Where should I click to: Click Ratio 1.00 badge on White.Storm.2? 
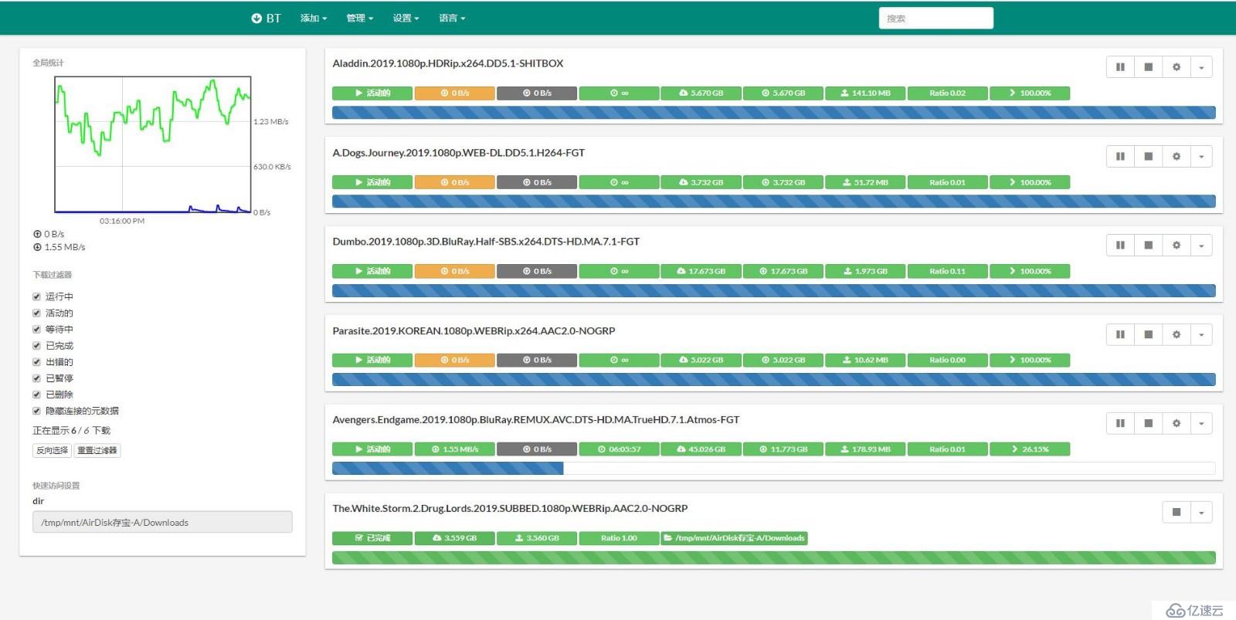coord(619,537)
